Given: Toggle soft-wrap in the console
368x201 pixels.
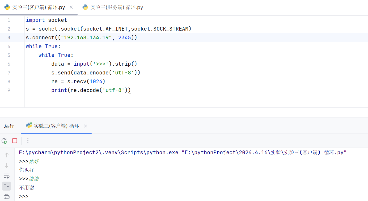Looking at the screenshot, I should tap(7, 176).
